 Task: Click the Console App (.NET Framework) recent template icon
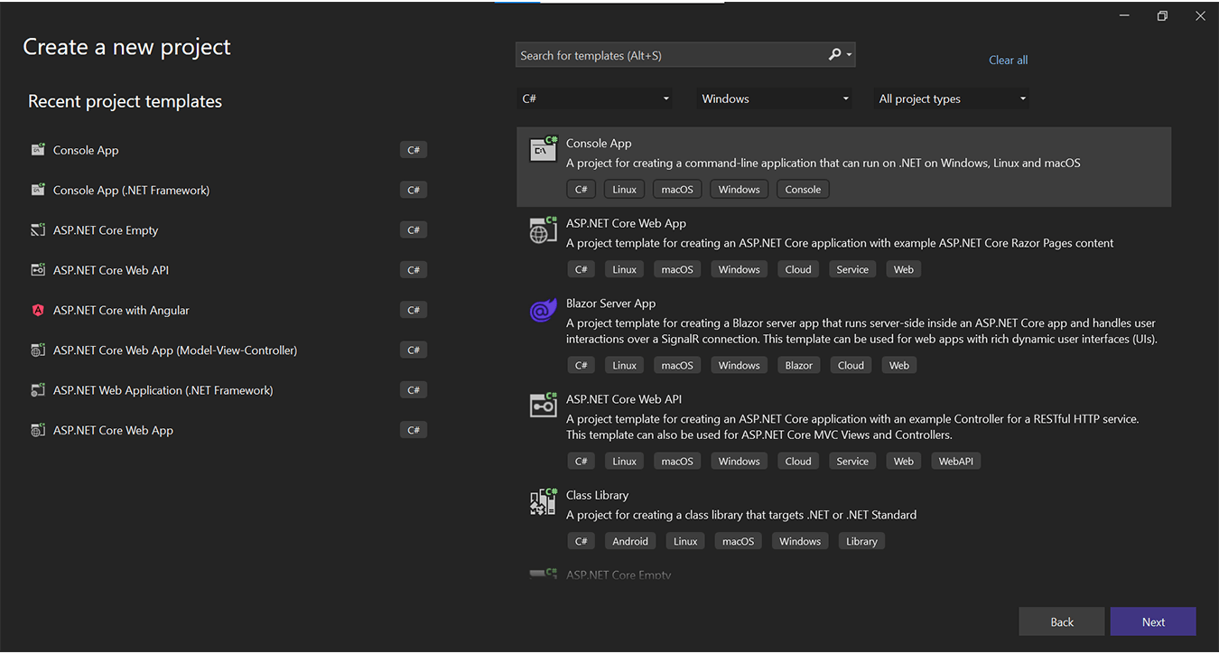[38, 190]
